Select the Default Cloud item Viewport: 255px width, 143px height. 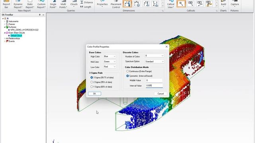(x=16, y=35)
